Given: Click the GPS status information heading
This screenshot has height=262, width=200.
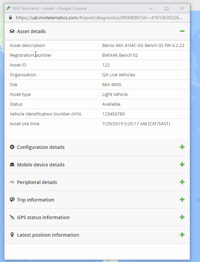Looking at the screenshot, I should click(x=43, y=217).
